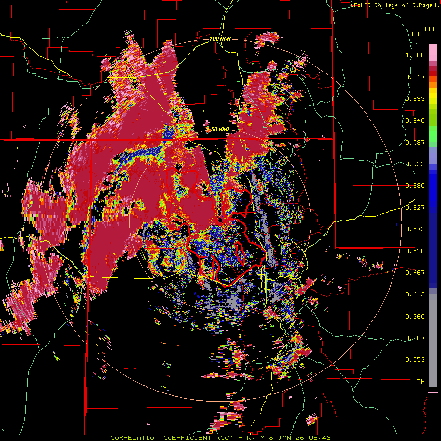Click the 50 NMI range ring label
The image size is (441, 441).
[x=220, y=130]
